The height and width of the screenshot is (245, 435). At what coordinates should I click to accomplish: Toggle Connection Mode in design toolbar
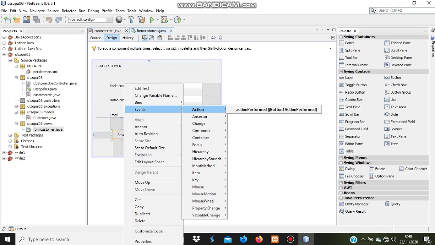pyautogui.click(x=151, y=38)
